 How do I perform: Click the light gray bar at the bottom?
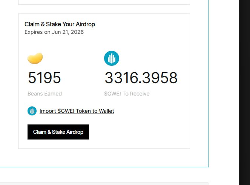click(x=113, y=183)
